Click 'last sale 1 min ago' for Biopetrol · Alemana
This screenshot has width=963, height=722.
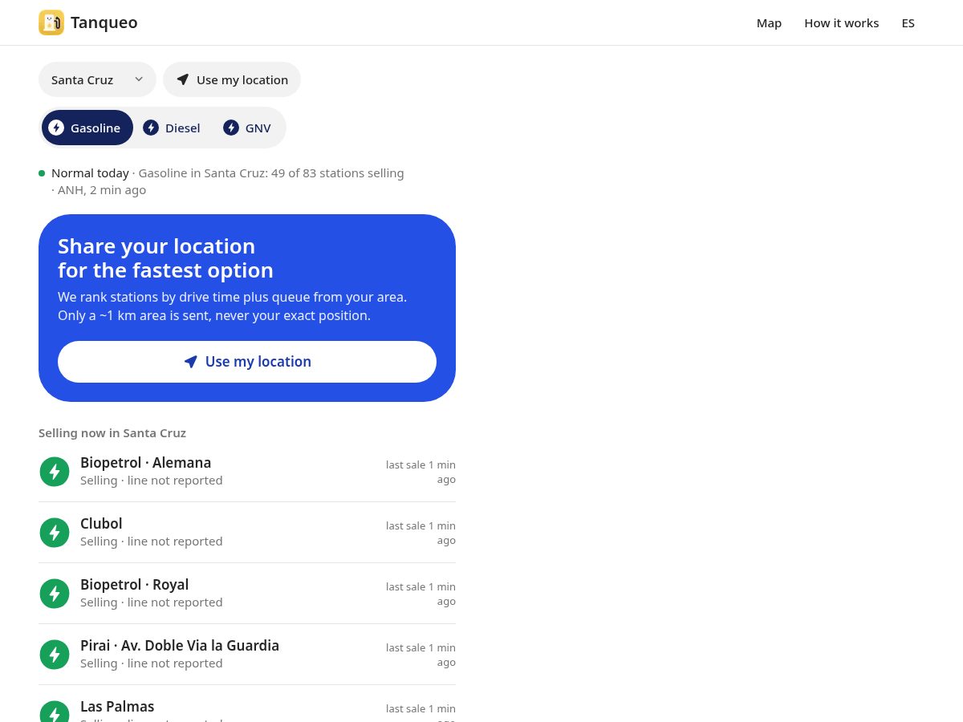(x=421, y=472)
